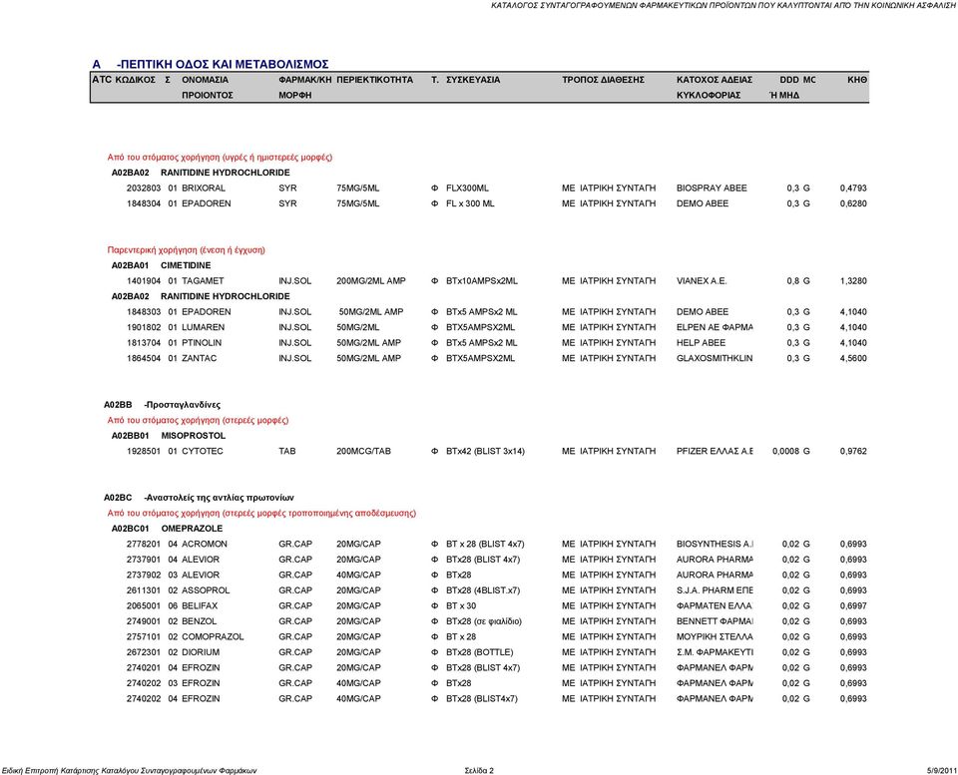Click the 200MG/2ML AMP strength for TAGAMET
The width and height of the screenshot is (958, 775).
(370, 281)
